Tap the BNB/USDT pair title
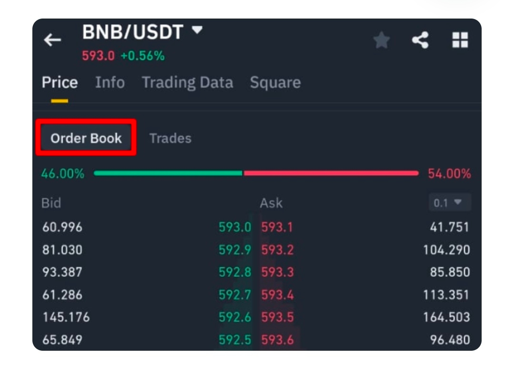 132,32
